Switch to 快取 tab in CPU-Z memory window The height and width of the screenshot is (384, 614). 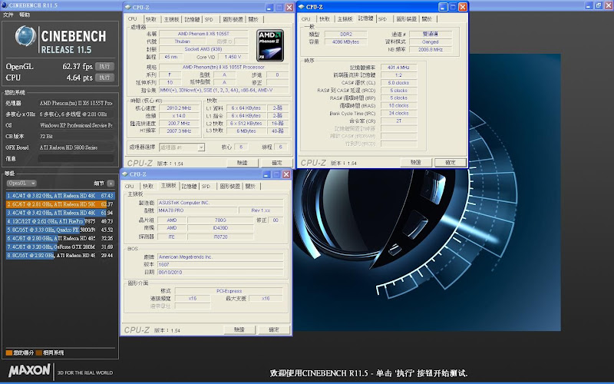[325, 18]
